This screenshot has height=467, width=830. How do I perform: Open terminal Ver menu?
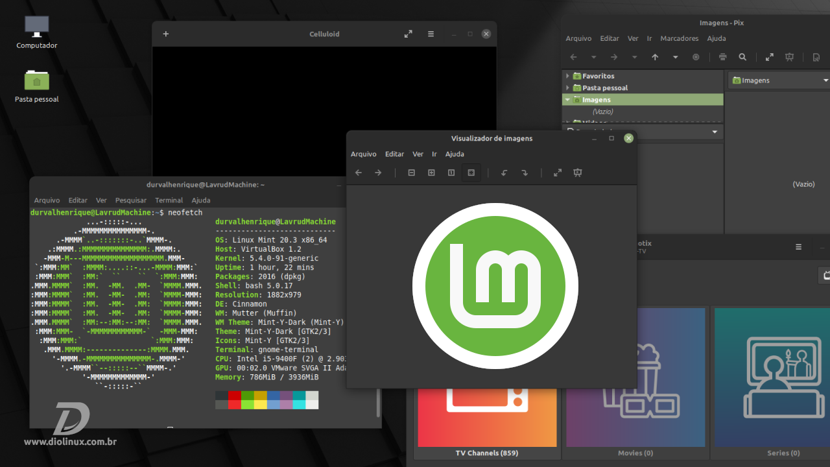101,200
